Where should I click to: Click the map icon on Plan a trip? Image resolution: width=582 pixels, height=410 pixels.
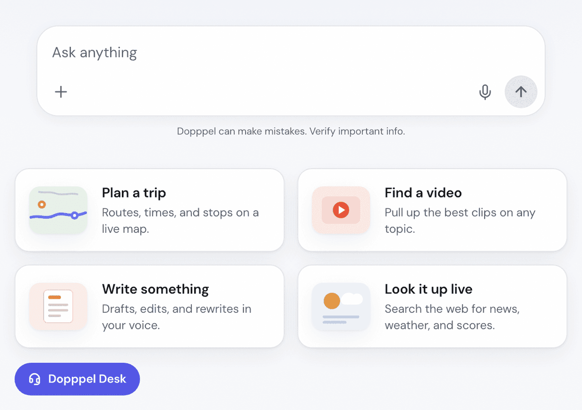(x=58, y=210)
